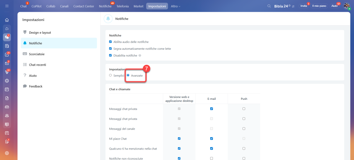Click the help icon beside Disabilita notifiche

(x=140, y=56)
